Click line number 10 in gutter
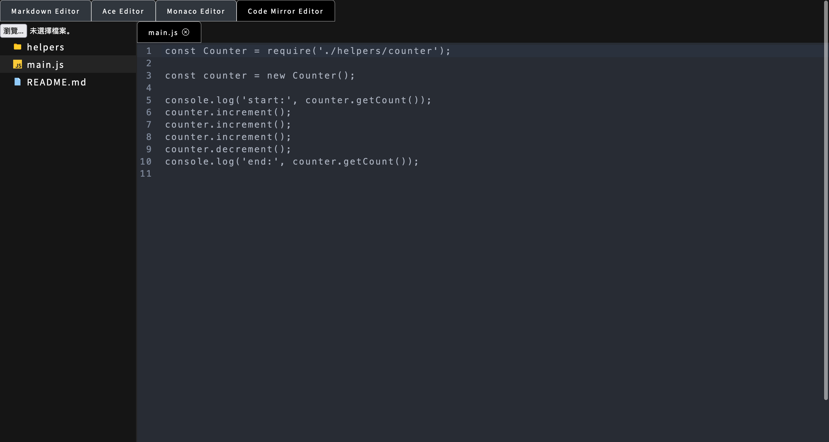The image size is (829, 442). (x=146, y=161)
